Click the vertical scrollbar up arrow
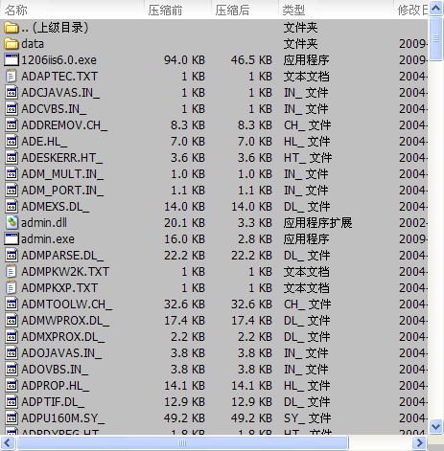This screenshot has height=451, width=444. [435, 9]
